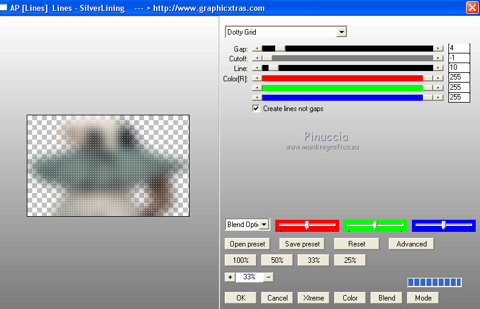Click the Cutoff slider thumb

coord(267,58)
